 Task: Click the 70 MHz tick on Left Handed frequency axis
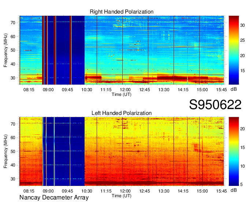coord(13,124)
